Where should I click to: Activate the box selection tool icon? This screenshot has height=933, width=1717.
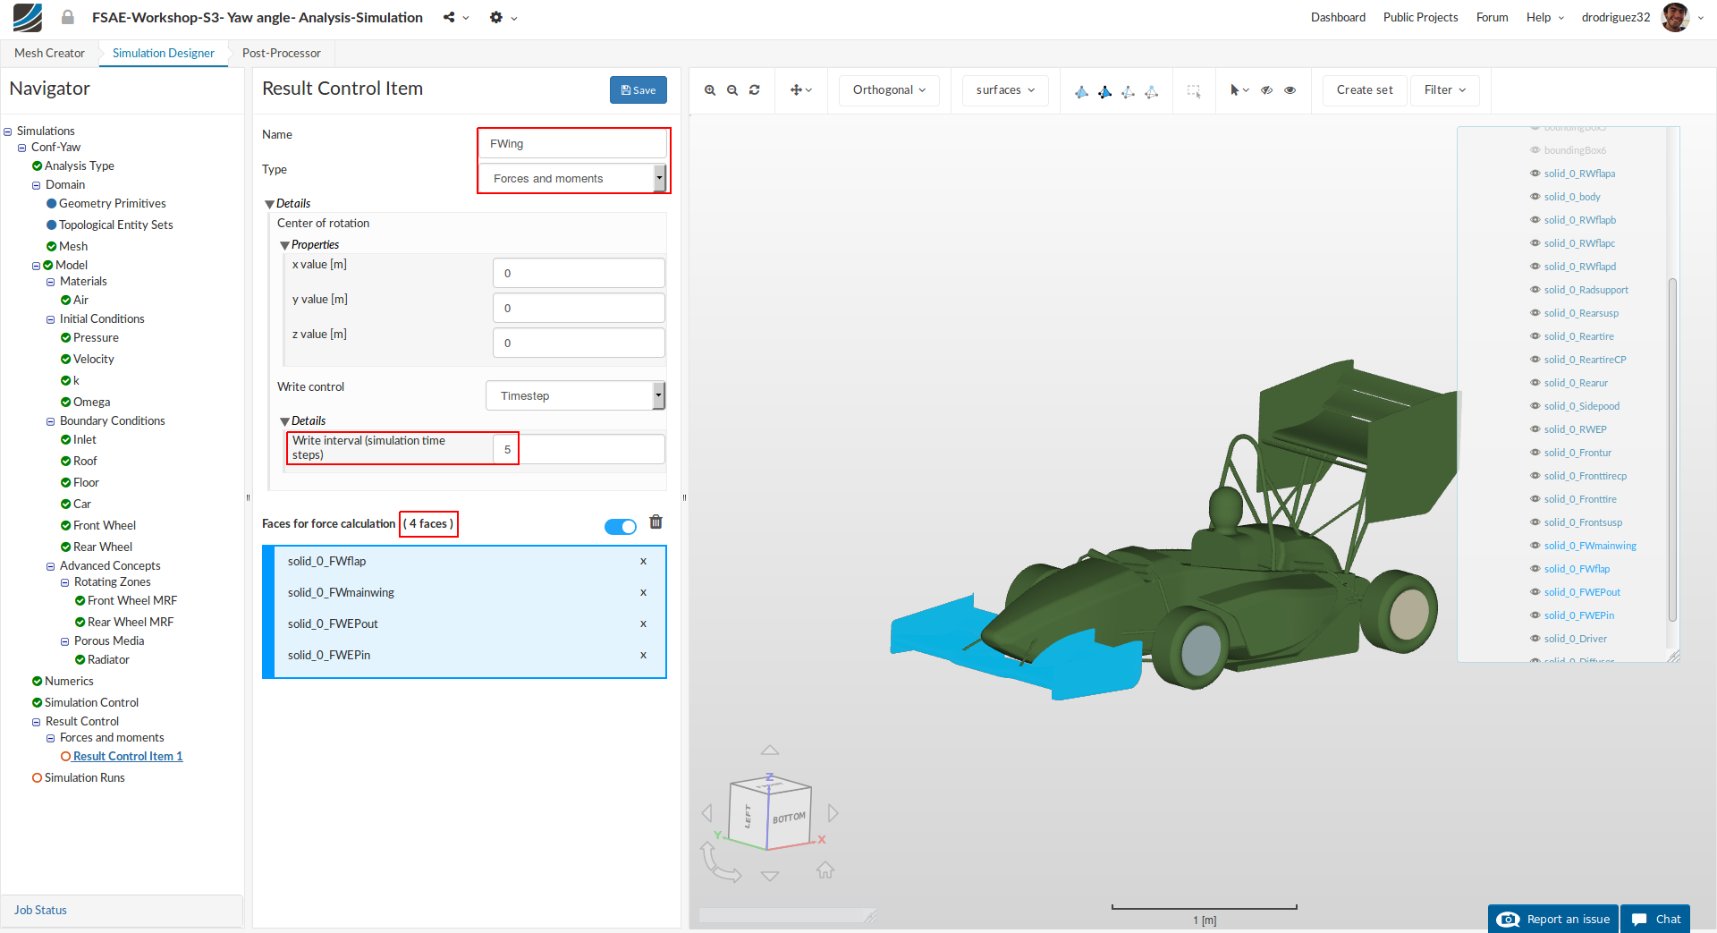[x=1193, y=90]
